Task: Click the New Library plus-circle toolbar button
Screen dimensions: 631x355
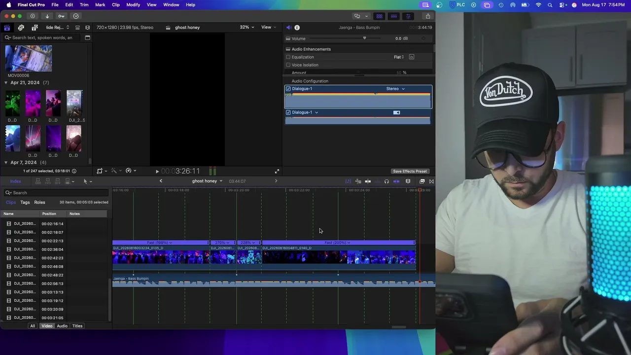Action: 33,16
